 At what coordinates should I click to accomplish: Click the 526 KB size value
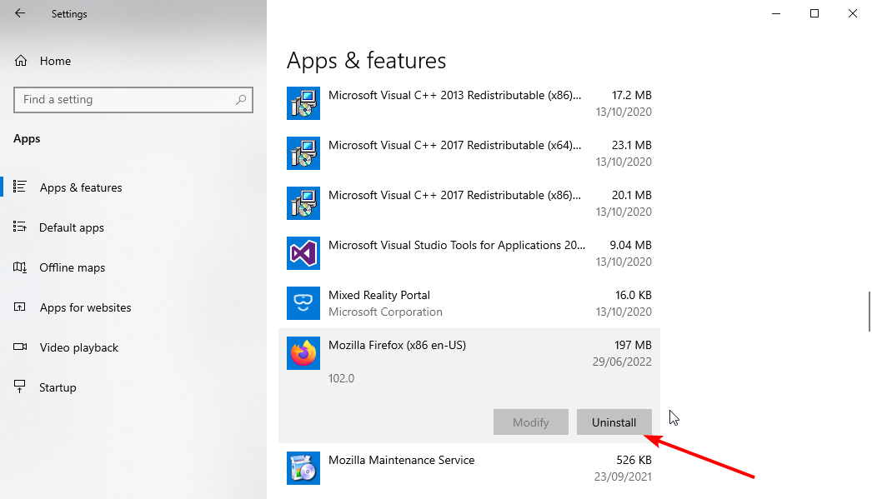point(634,460)
